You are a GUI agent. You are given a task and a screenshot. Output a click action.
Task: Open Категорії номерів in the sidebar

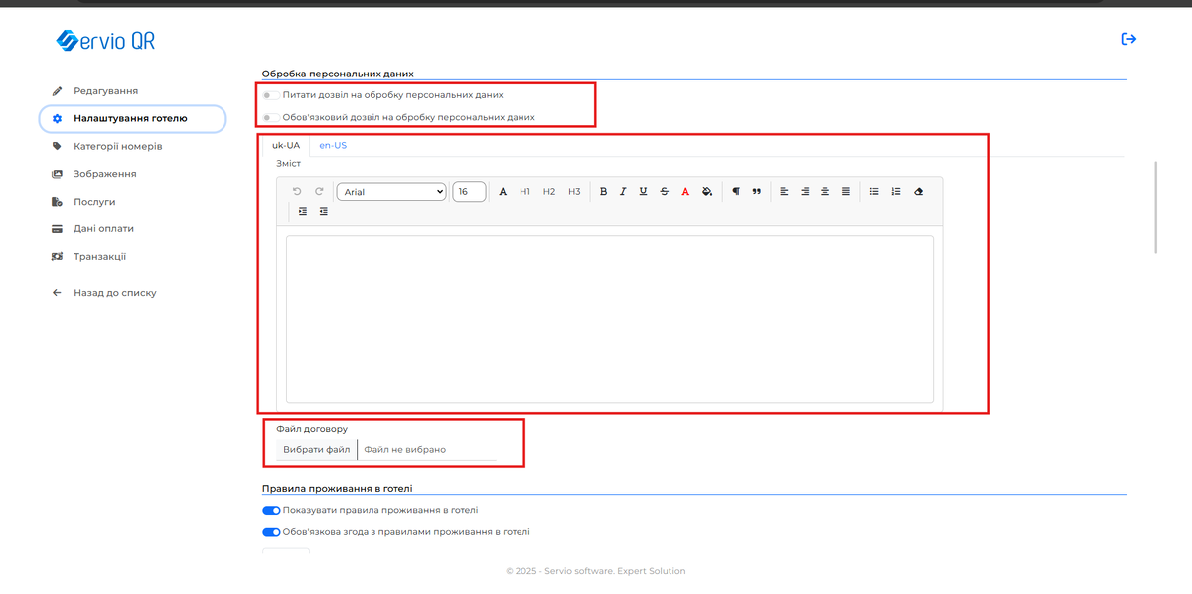[117, 146]
